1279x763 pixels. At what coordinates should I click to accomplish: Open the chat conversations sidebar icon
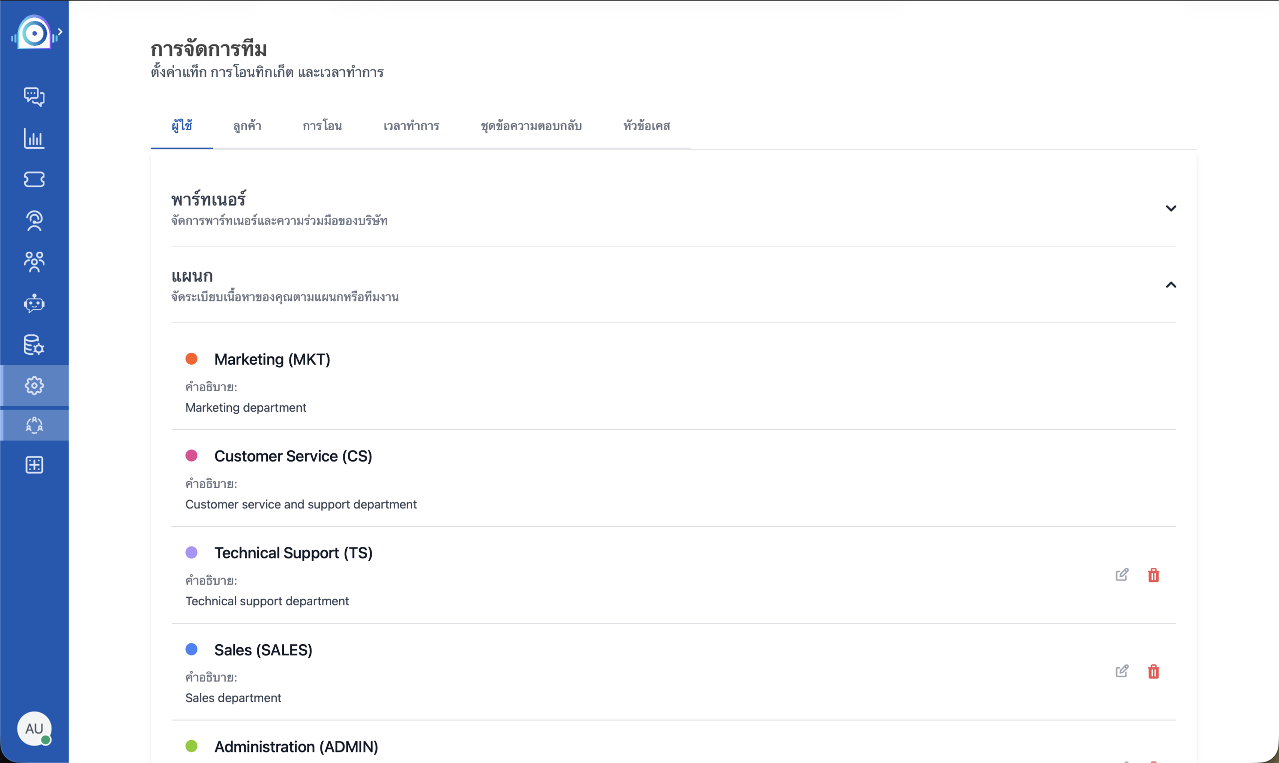34,97
